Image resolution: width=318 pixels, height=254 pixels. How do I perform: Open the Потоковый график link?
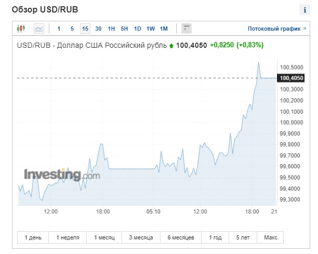tap(273, 29)
